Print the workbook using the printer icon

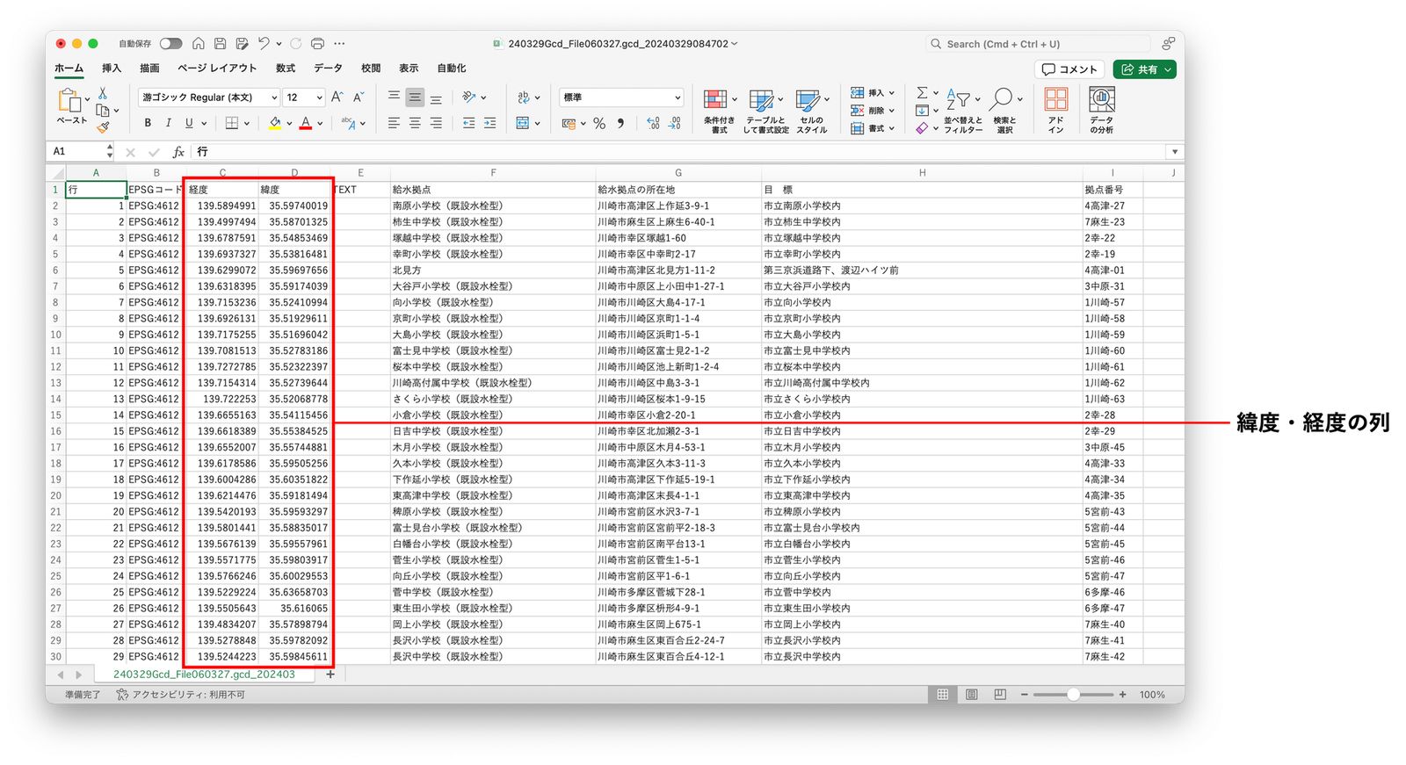click(x=317, y=43)
